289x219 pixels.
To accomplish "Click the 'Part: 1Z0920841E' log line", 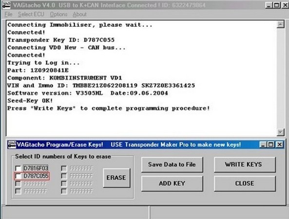I will point(38,70).
